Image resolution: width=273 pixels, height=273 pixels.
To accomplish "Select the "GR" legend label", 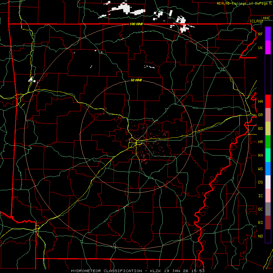I will [261, 115].
